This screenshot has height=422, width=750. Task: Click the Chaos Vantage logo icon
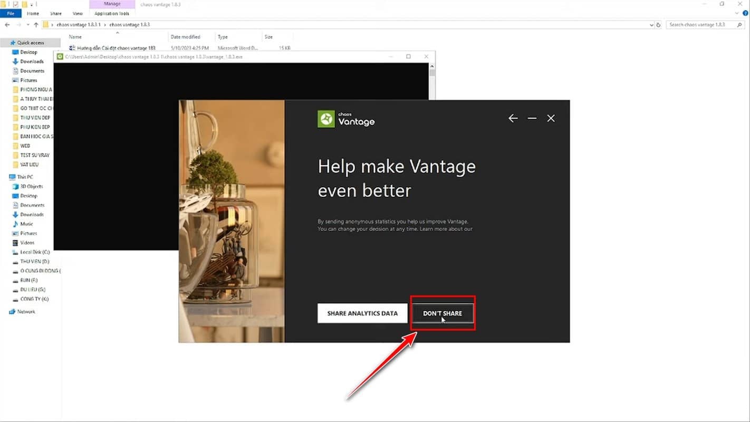[326, 119]
